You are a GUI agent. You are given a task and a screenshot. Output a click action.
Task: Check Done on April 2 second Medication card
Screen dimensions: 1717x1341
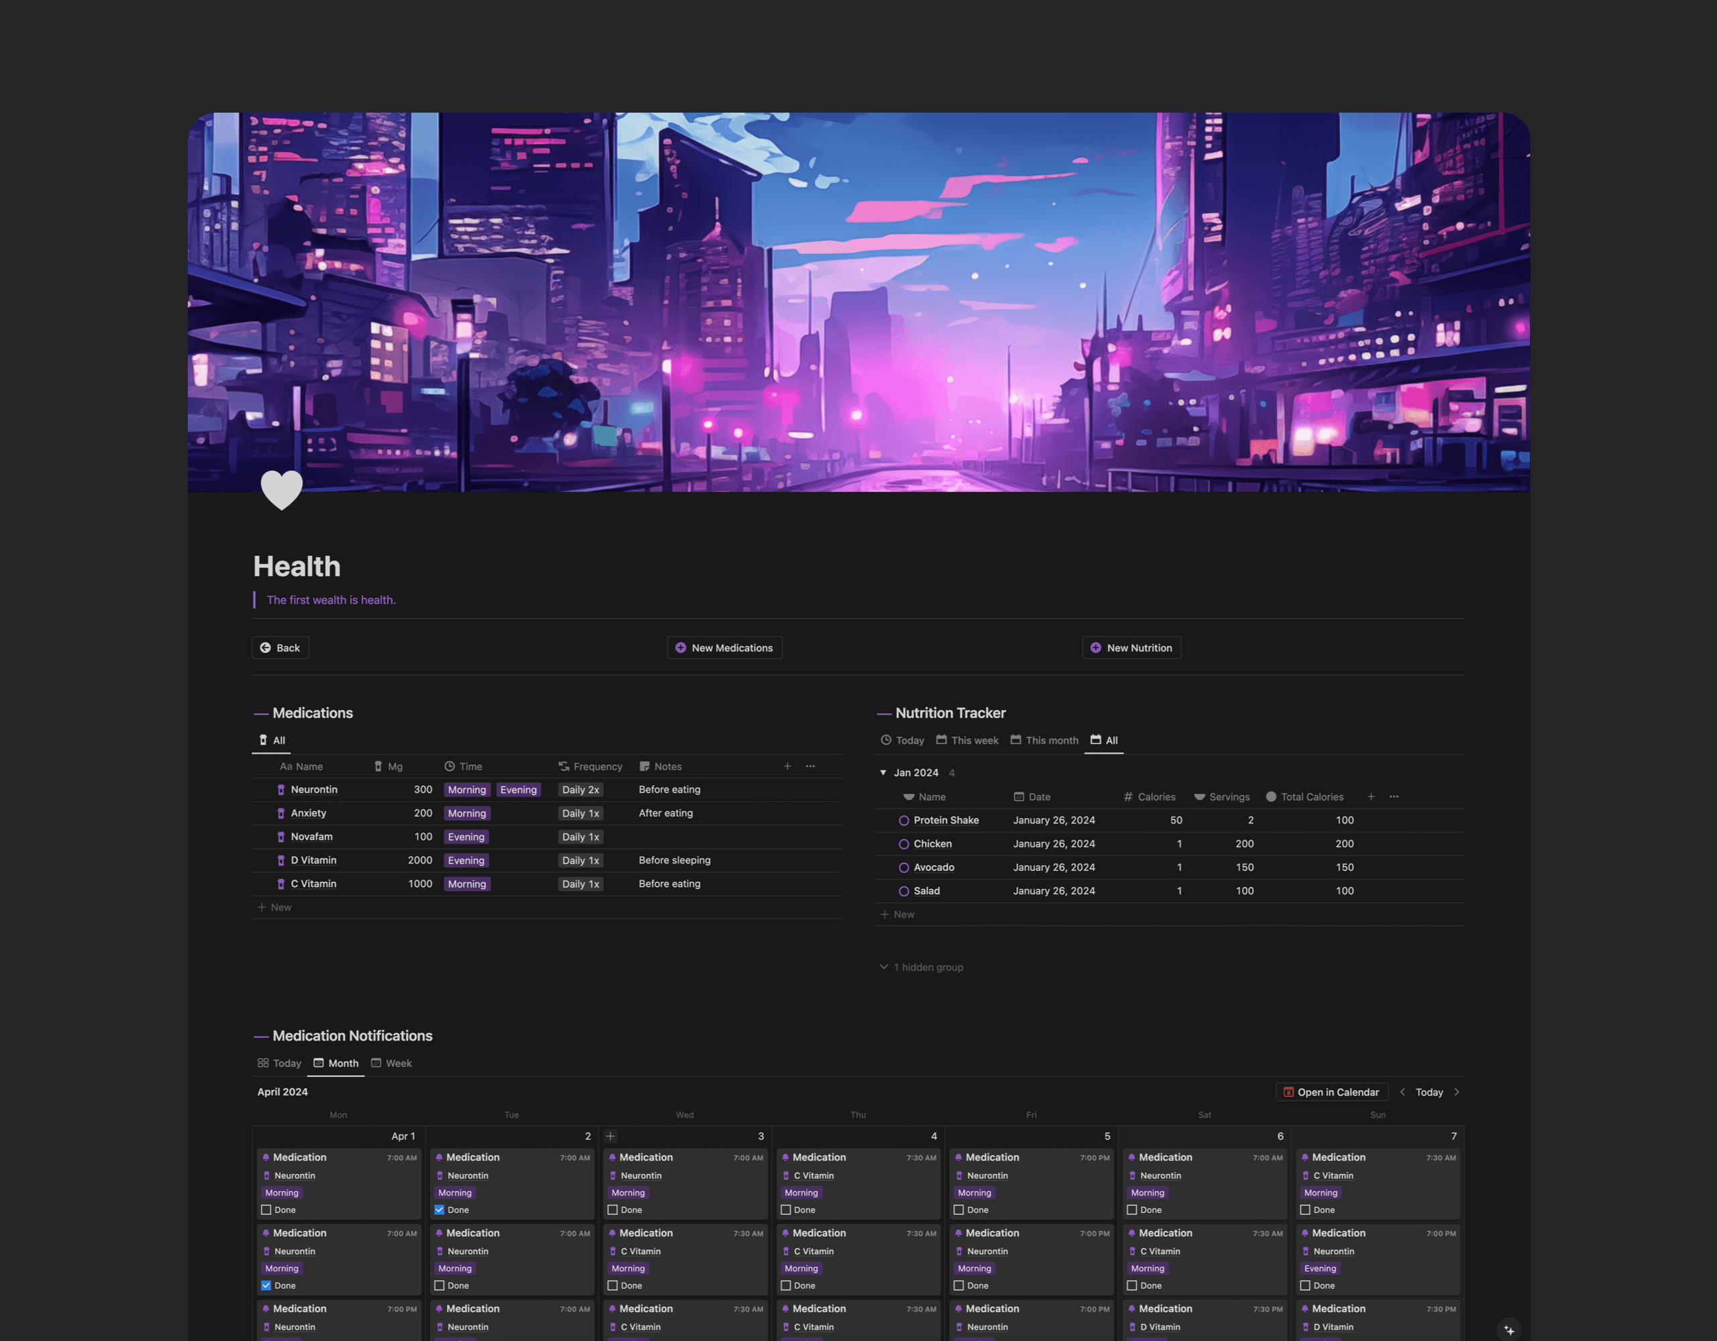pos(439,1286)
